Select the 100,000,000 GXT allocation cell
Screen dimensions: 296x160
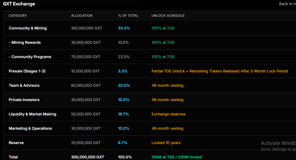pos(87,28)
